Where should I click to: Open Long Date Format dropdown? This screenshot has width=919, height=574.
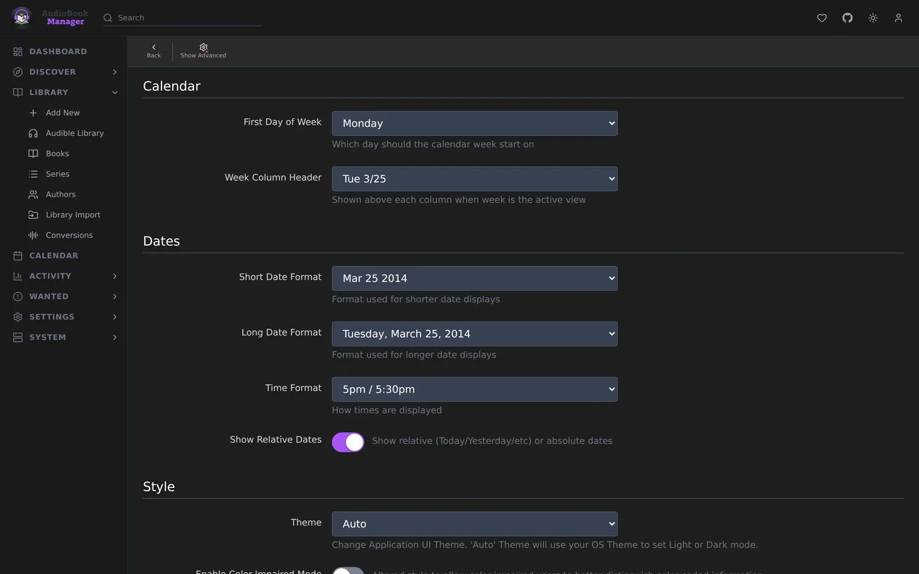(475, 334)
